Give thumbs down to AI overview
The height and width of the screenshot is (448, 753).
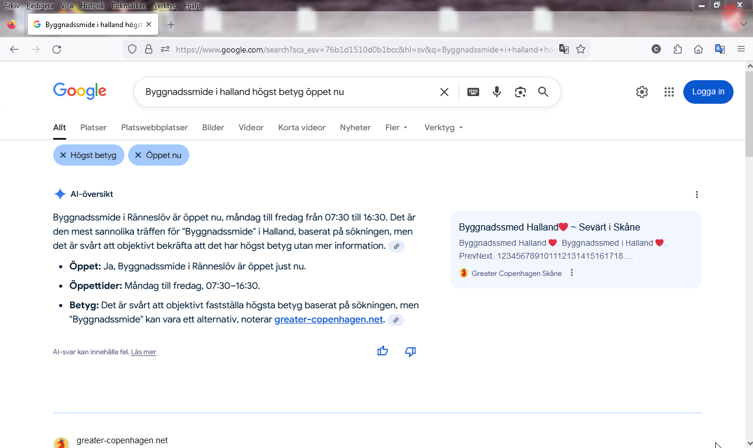pos(411,351)
